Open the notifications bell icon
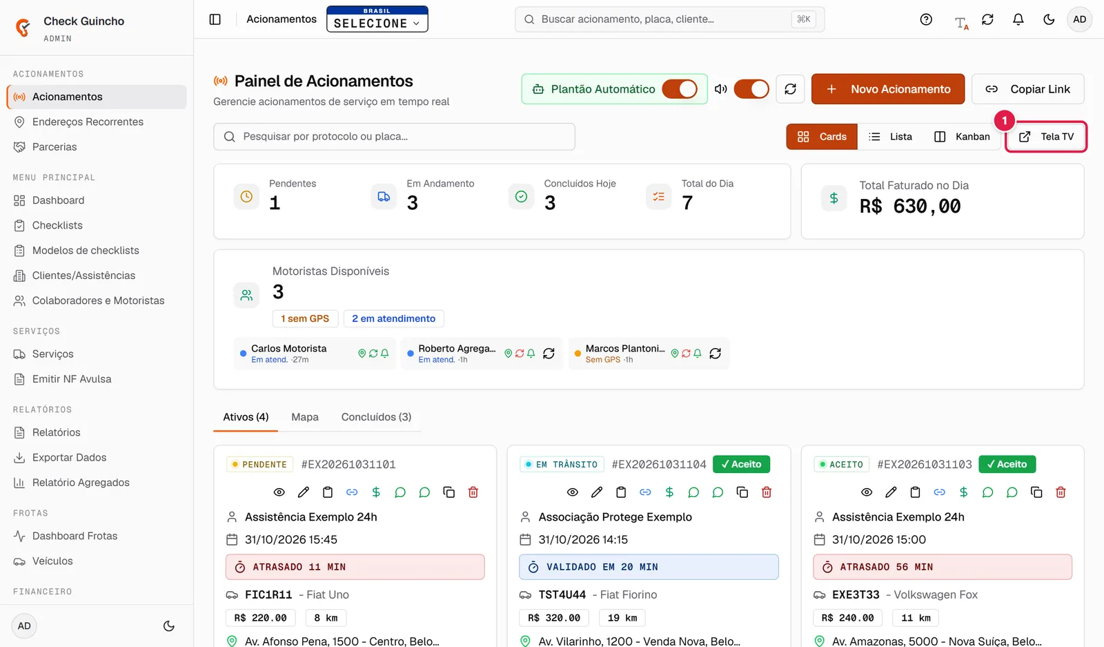Screen dimensions: 1104x647 click(1018, 19)
